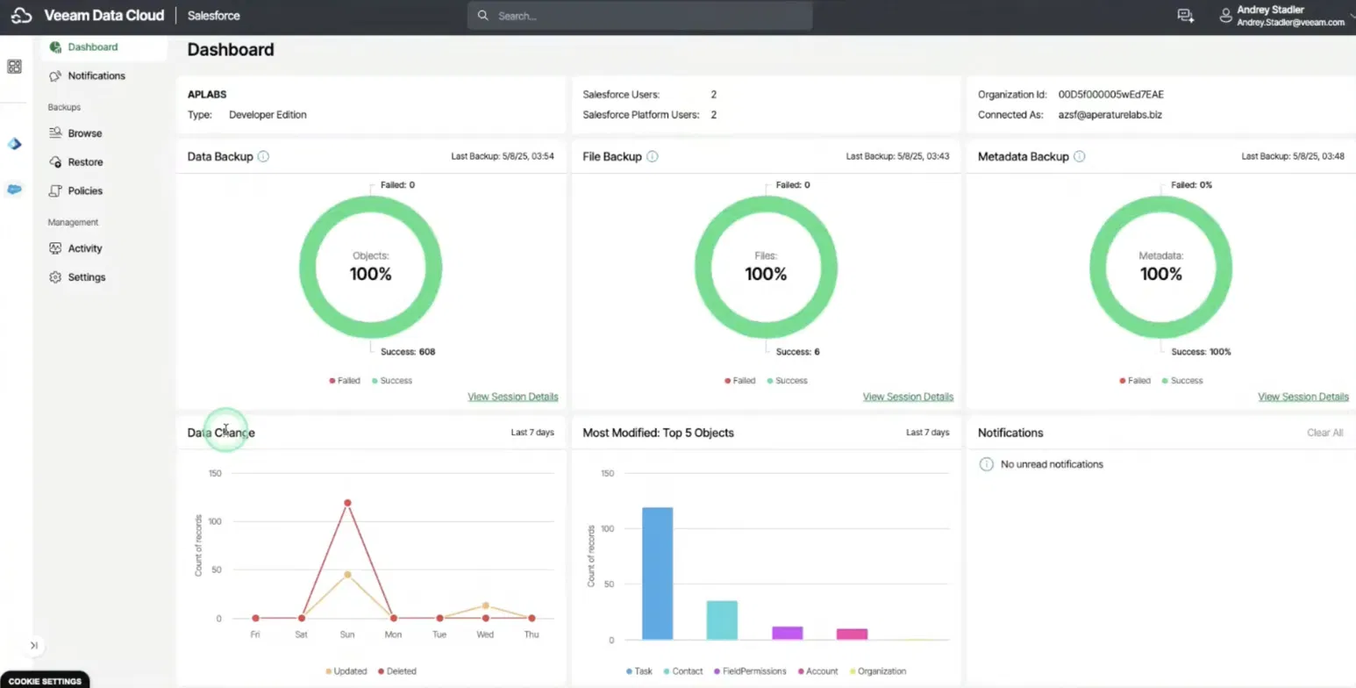Click the Settings gear icon
This screenshot has height=688, width=1356.
[x=55, y=277]
